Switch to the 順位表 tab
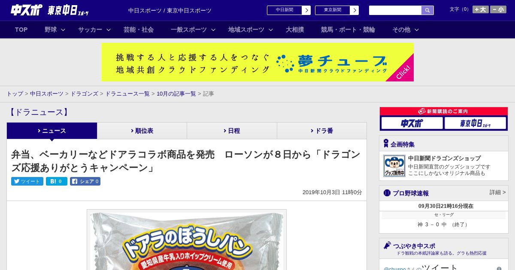 click(142, 131)
